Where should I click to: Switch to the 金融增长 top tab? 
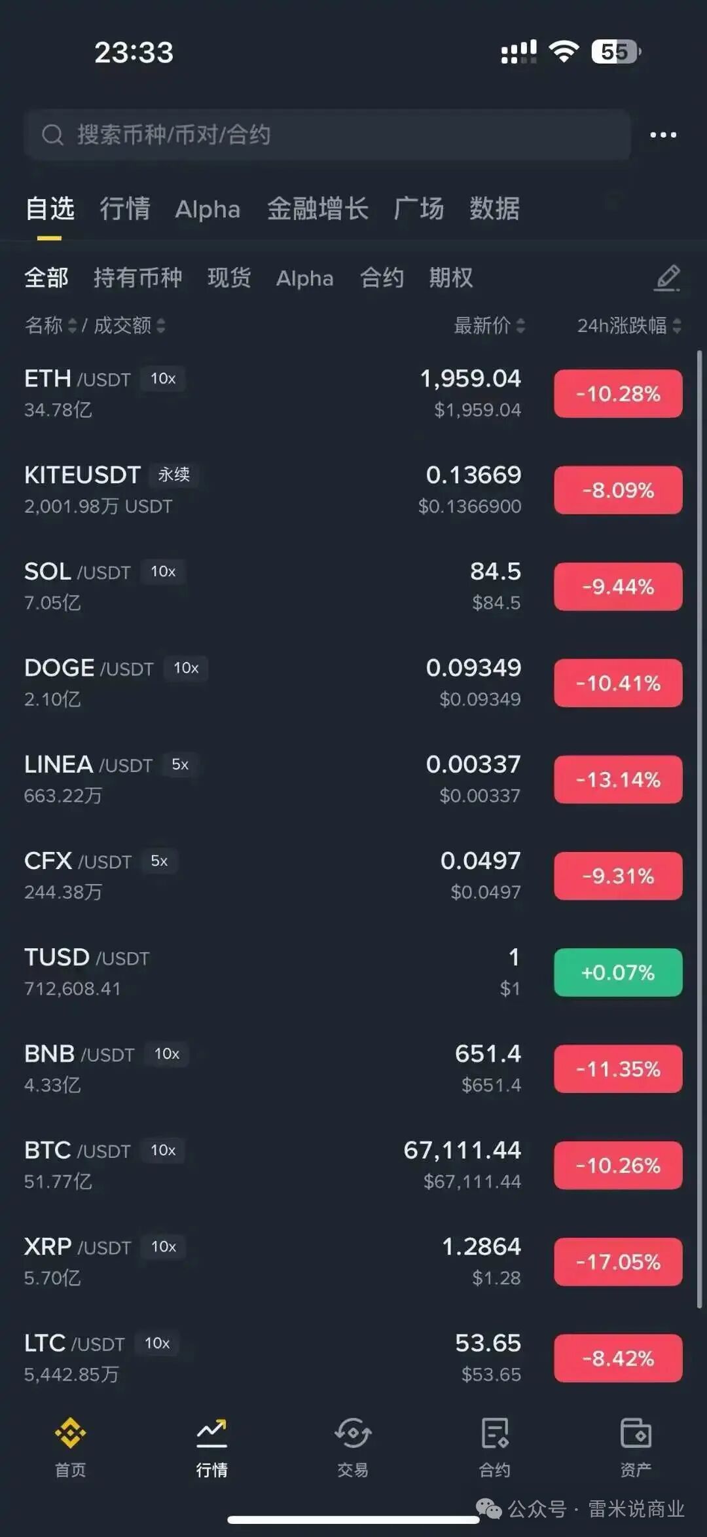pyautogui.click(x=317, y=209)
